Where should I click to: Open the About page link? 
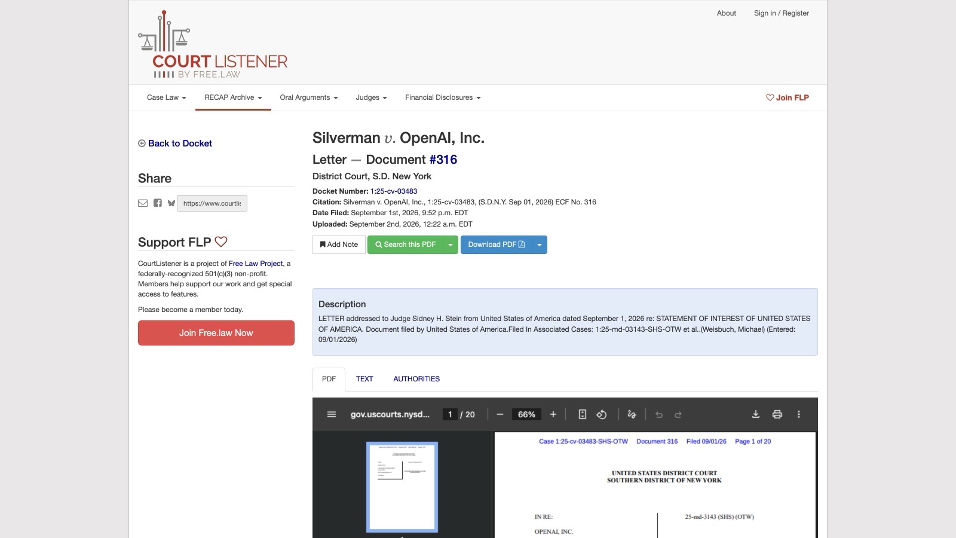tap(727, 13)
